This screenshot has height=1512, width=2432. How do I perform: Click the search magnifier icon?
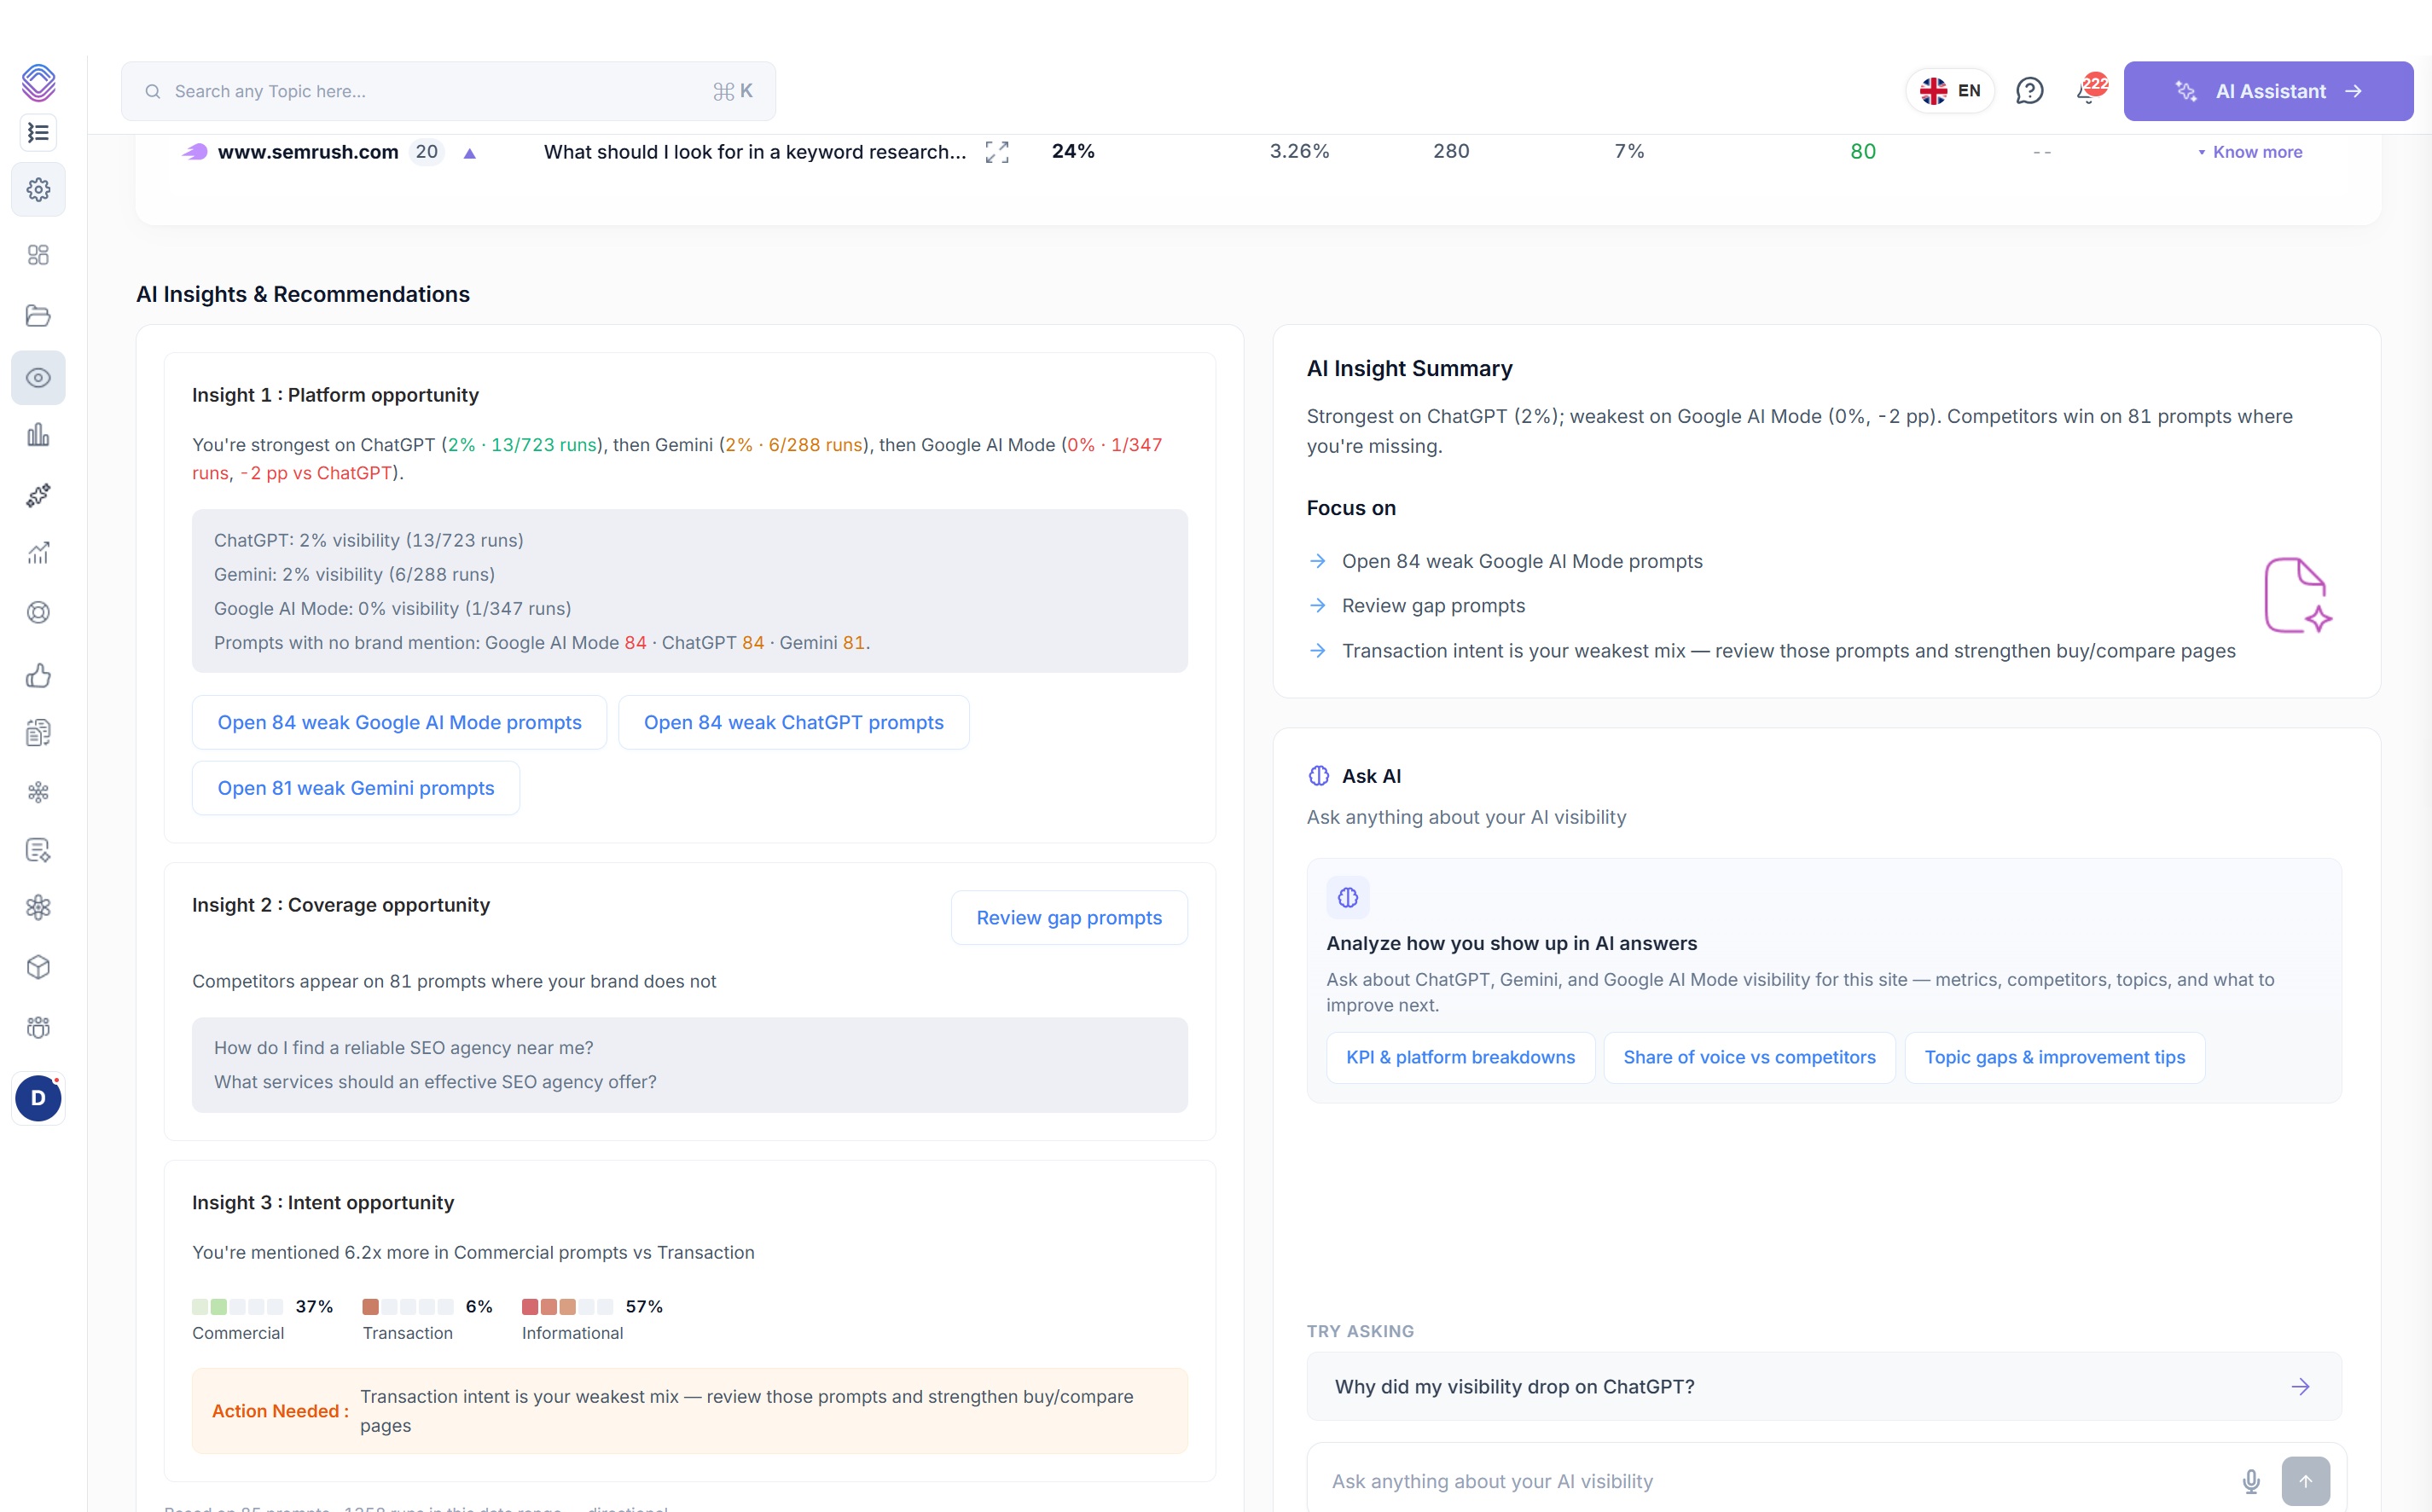point(153,91)
